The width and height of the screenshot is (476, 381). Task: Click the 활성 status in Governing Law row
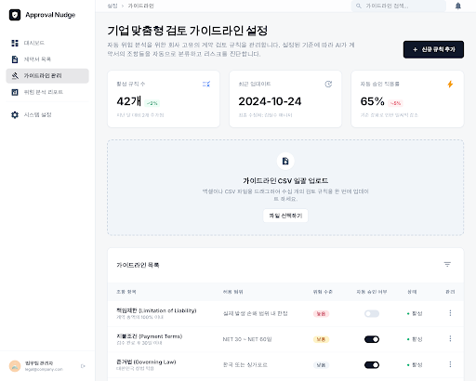click(415, 365)
